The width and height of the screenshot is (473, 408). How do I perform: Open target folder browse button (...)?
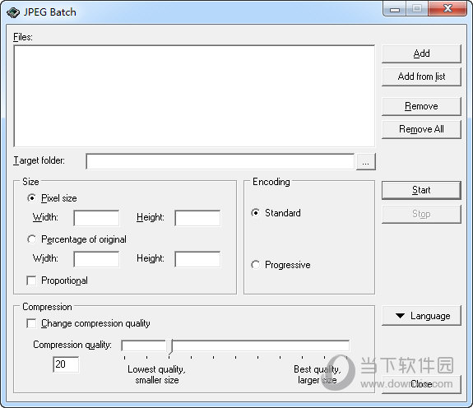pos(365,162)
